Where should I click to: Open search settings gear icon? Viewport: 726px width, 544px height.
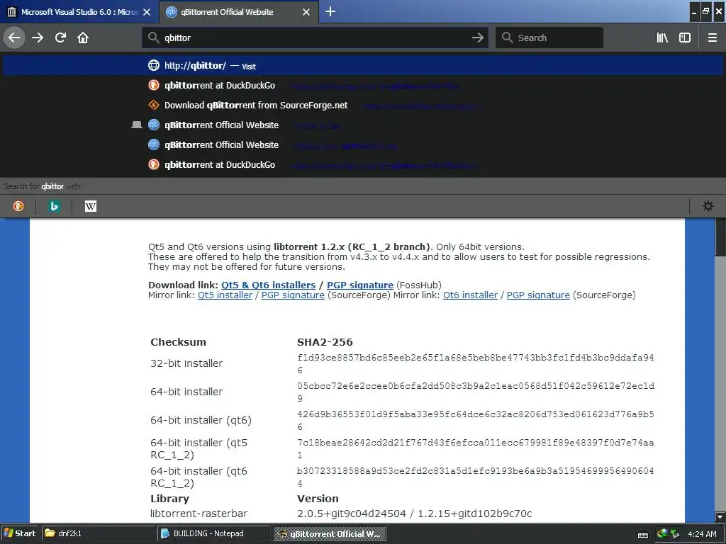pos(708,206)
